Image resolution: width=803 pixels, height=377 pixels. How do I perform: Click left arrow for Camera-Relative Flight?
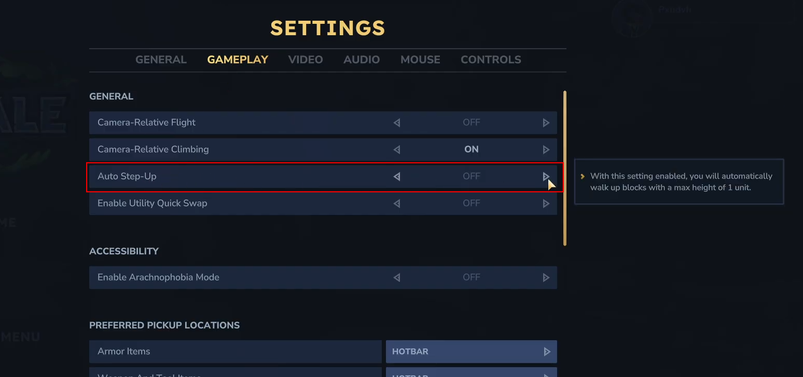(397, 123)
